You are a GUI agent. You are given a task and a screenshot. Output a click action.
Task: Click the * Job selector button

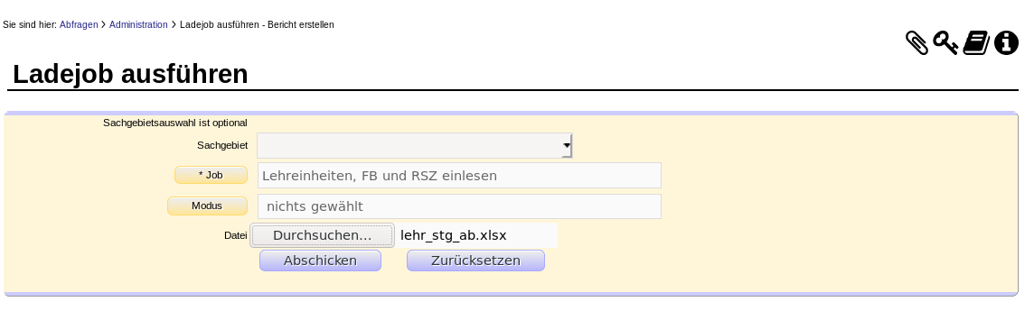pyautogui.click(x=211, y=175)
